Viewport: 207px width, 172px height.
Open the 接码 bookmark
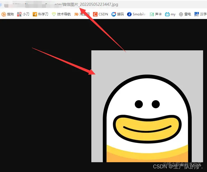pos(118,14)
